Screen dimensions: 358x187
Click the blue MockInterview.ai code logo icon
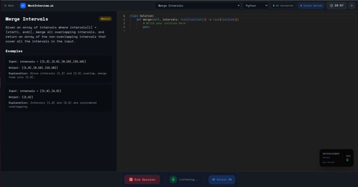pyautogui.click(x=23, y=6)
